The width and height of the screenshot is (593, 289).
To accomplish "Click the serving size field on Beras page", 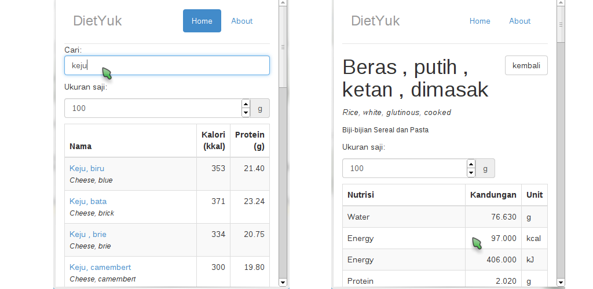I will (x=404, y=168).
